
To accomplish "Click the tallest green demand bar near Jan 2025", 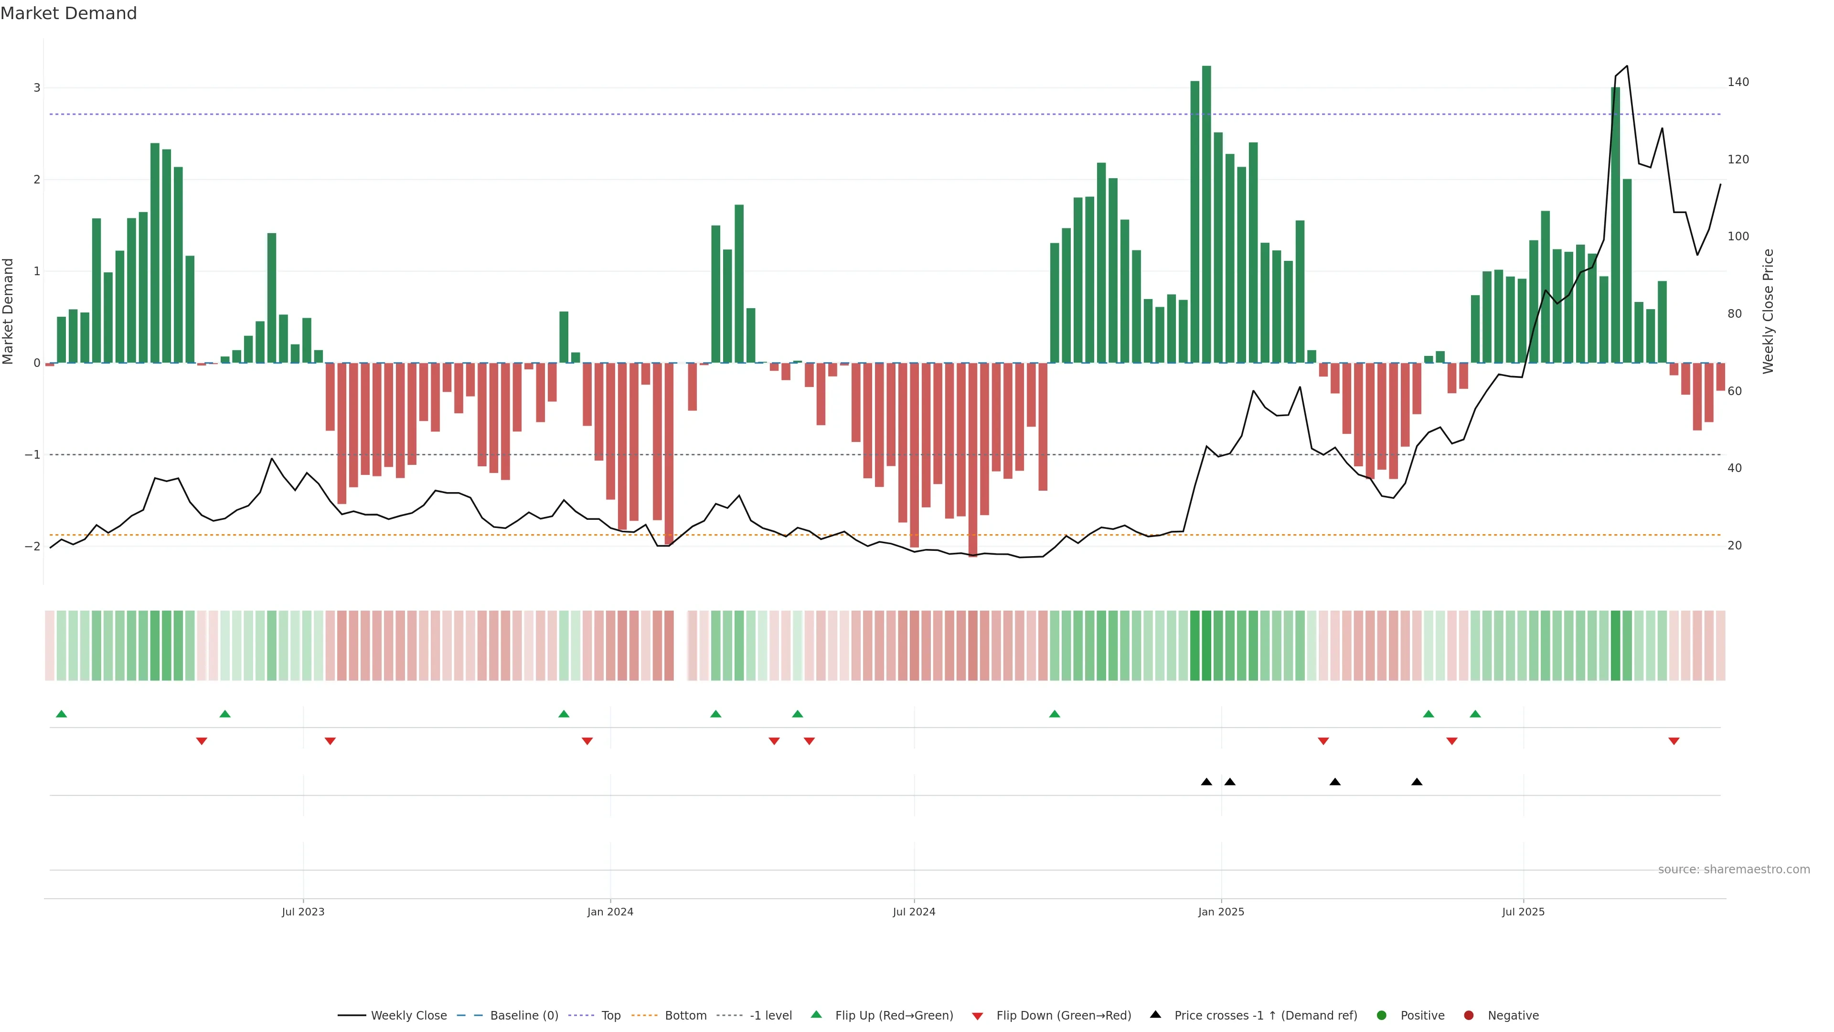I will [x=1206, y=214].
